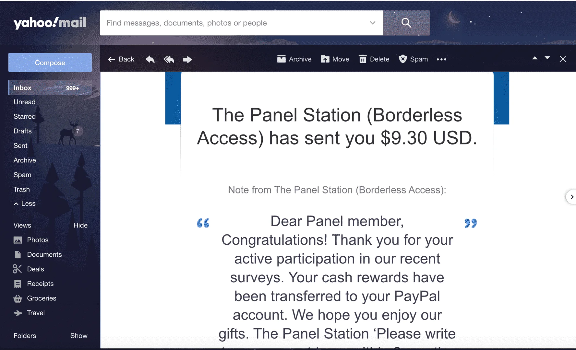
Task: Open the Trash folder
Action: [x=21, y=190]
